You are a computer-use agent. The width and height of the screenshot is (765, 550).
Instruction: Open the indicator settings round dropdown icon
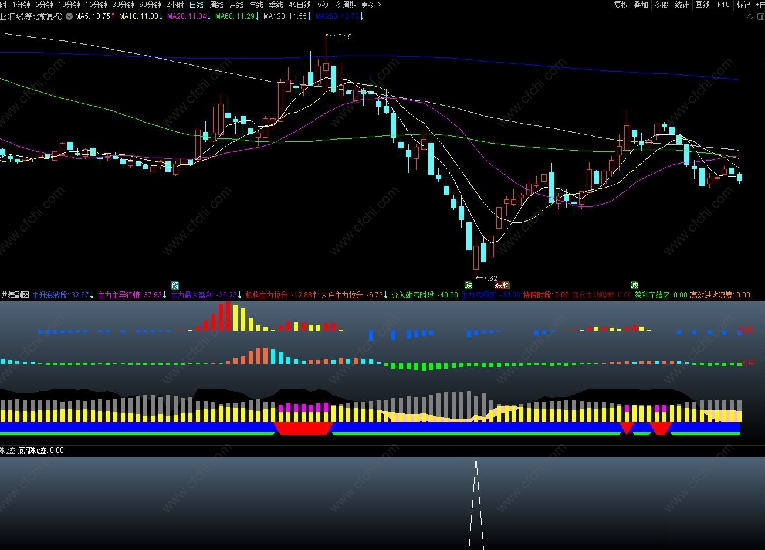coord(69,16)
